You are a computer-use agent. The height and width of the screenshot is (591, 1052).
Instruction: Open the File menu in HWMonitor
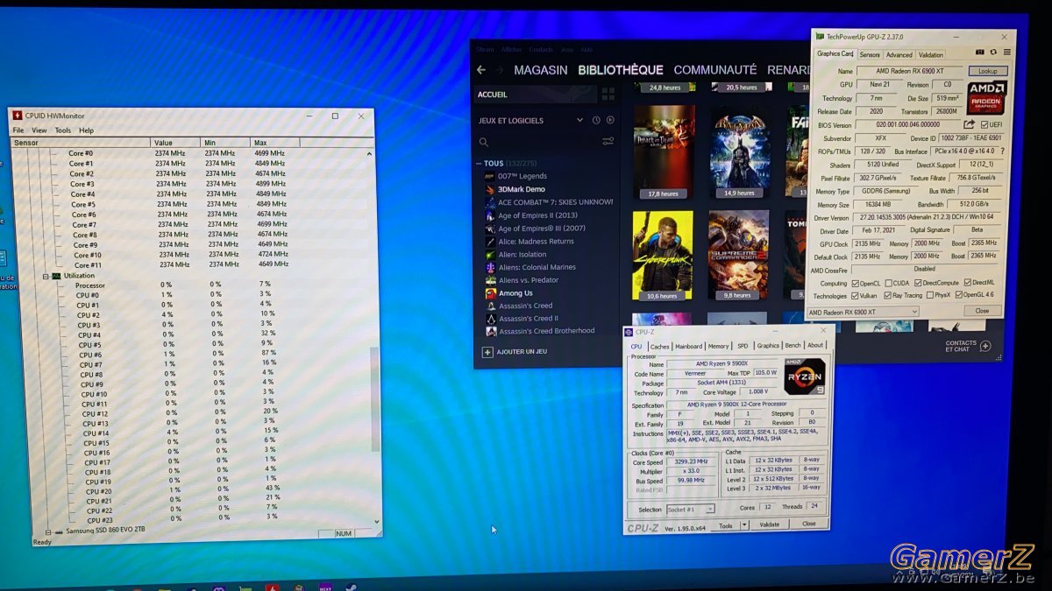coord(18,130)
